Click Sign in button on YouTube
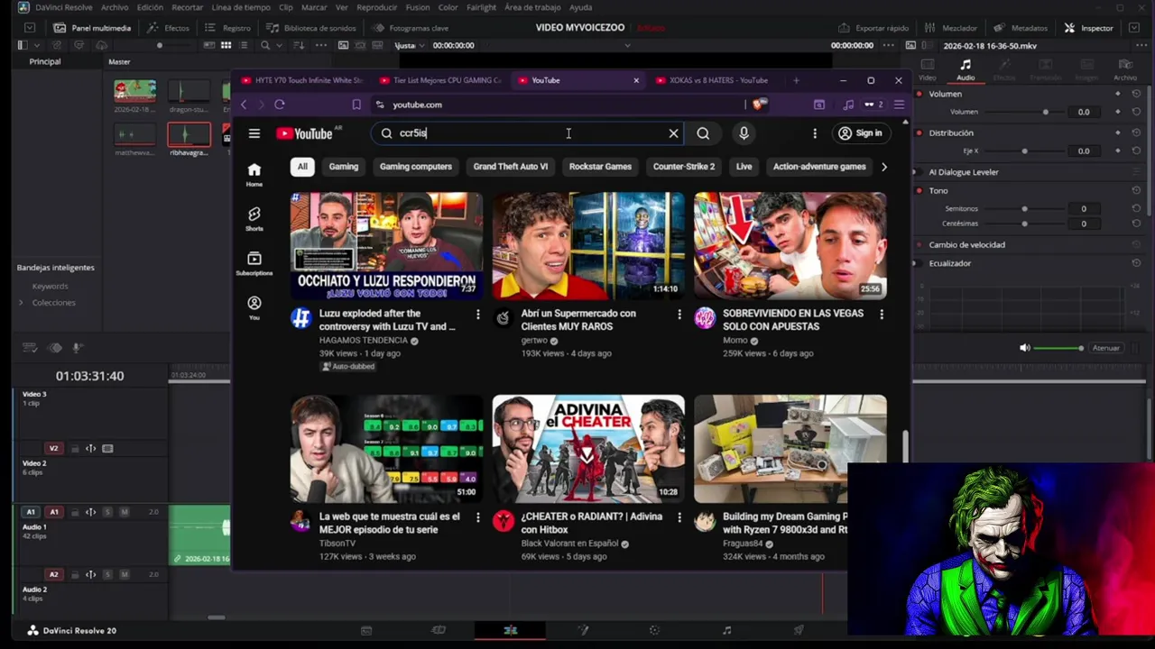The height and width of the screenshot is (649, 1155). (x=860, y=133)
